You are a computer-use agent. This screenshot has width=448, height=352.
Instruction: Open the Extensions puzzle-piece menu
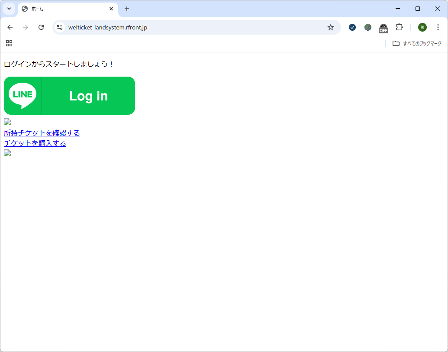point(399,27)
